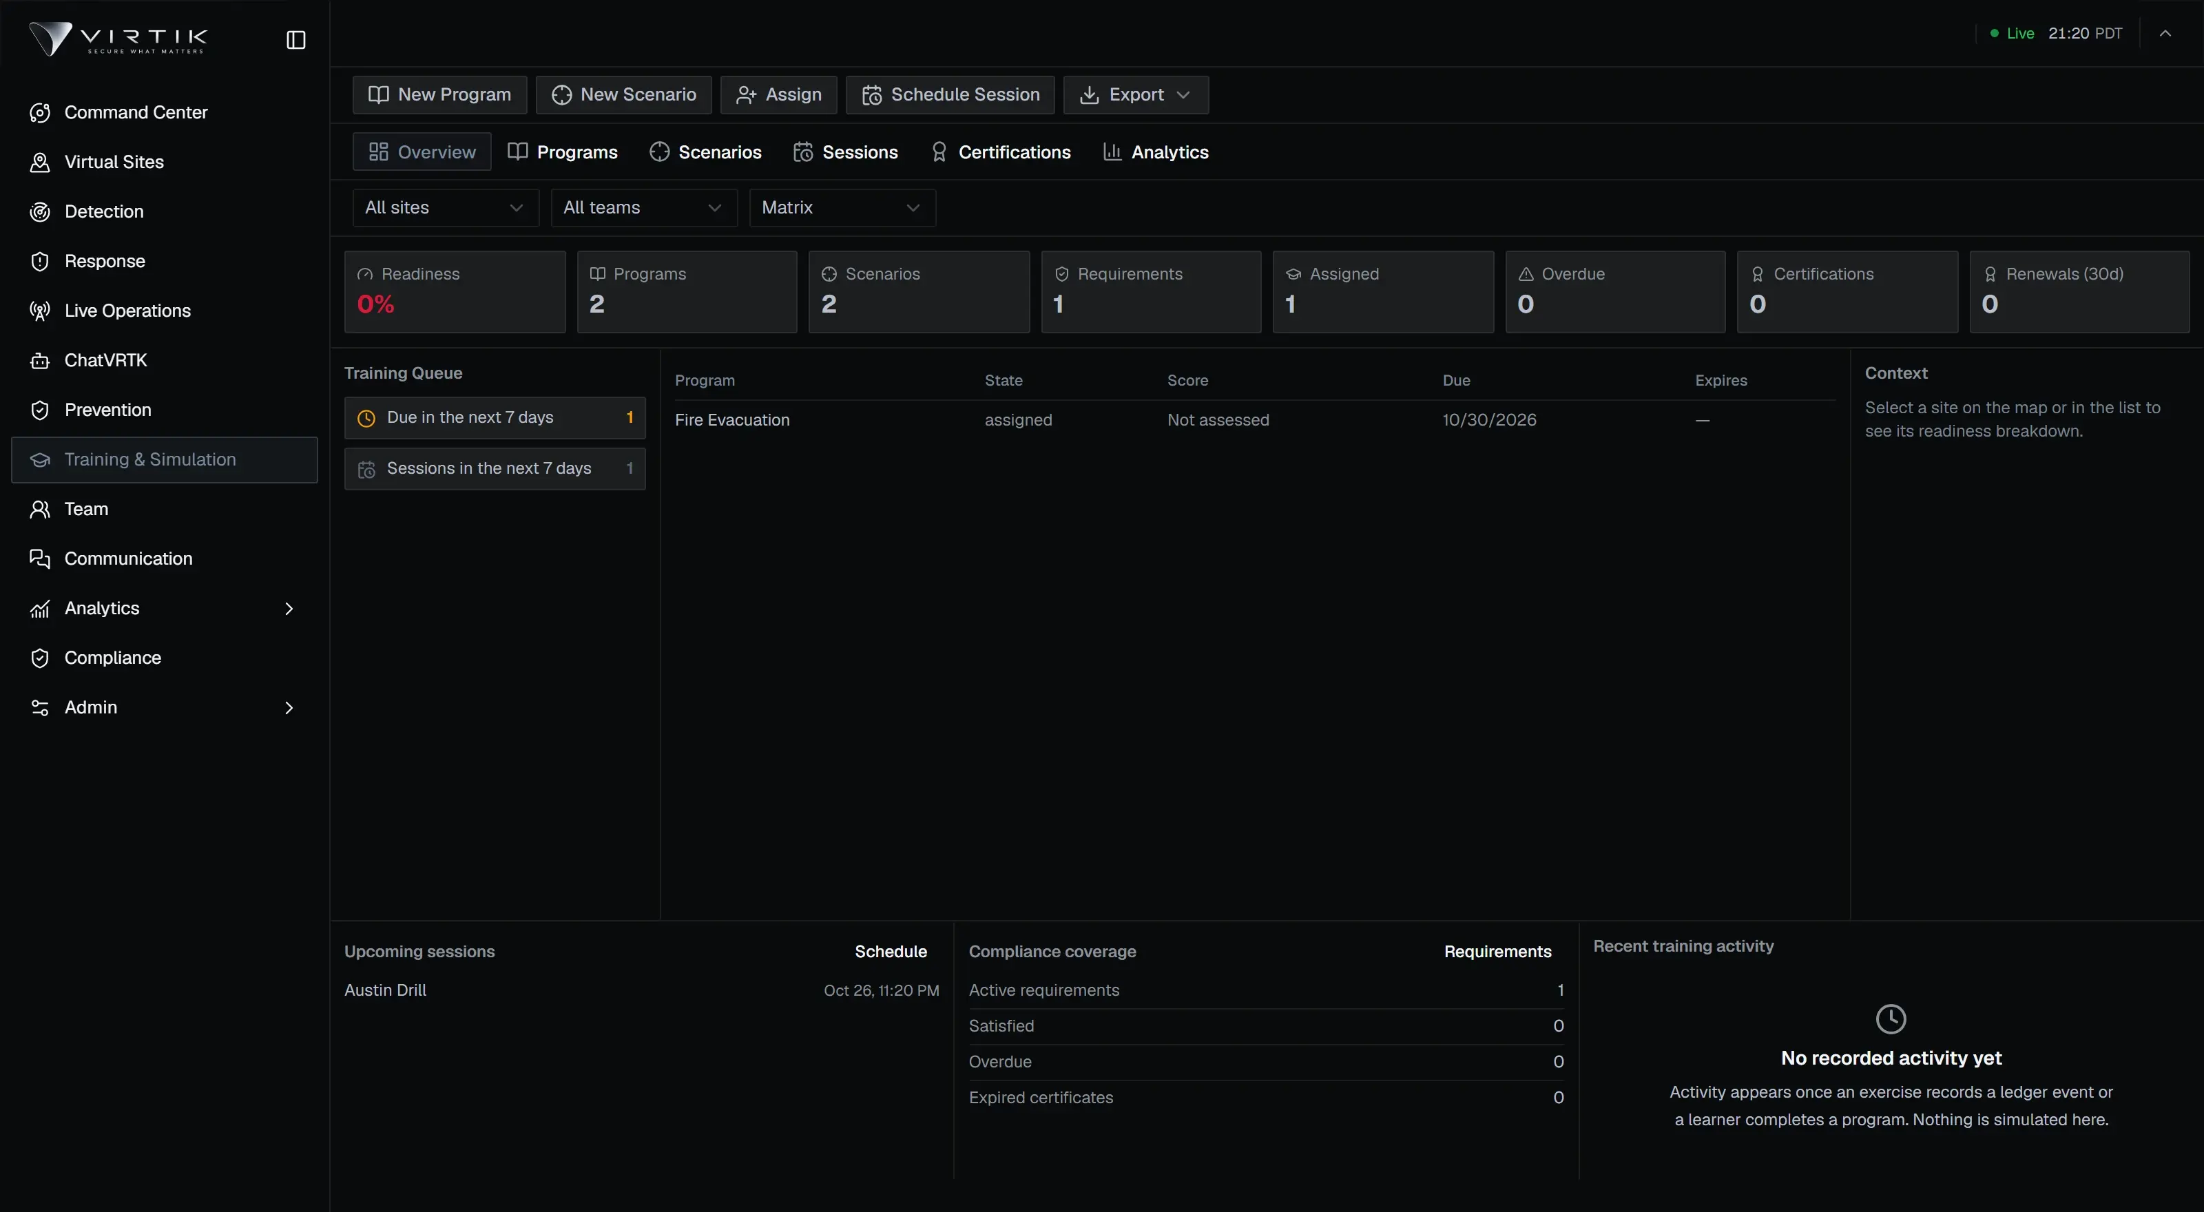Click the Overdue stat card
Viewport: 2204px width, 1212px height.
1615,292
